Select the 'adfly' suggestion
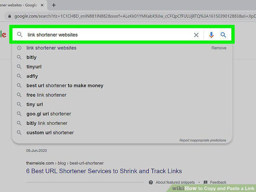This screenshot has width=256, height=192. 32,76
